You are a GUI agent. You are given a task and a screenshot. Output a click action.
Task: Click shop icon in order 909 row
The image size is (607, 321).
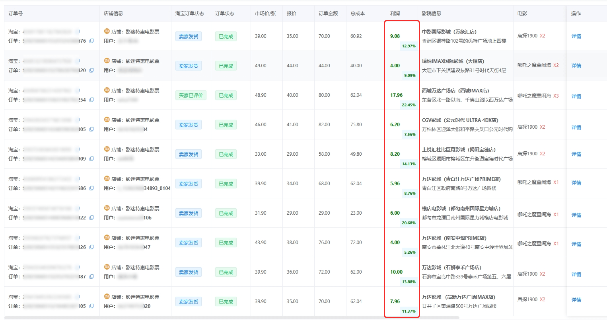107,149
